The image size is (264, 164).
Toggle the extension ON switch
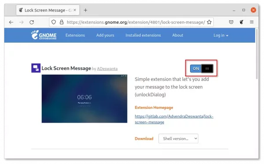202,68
